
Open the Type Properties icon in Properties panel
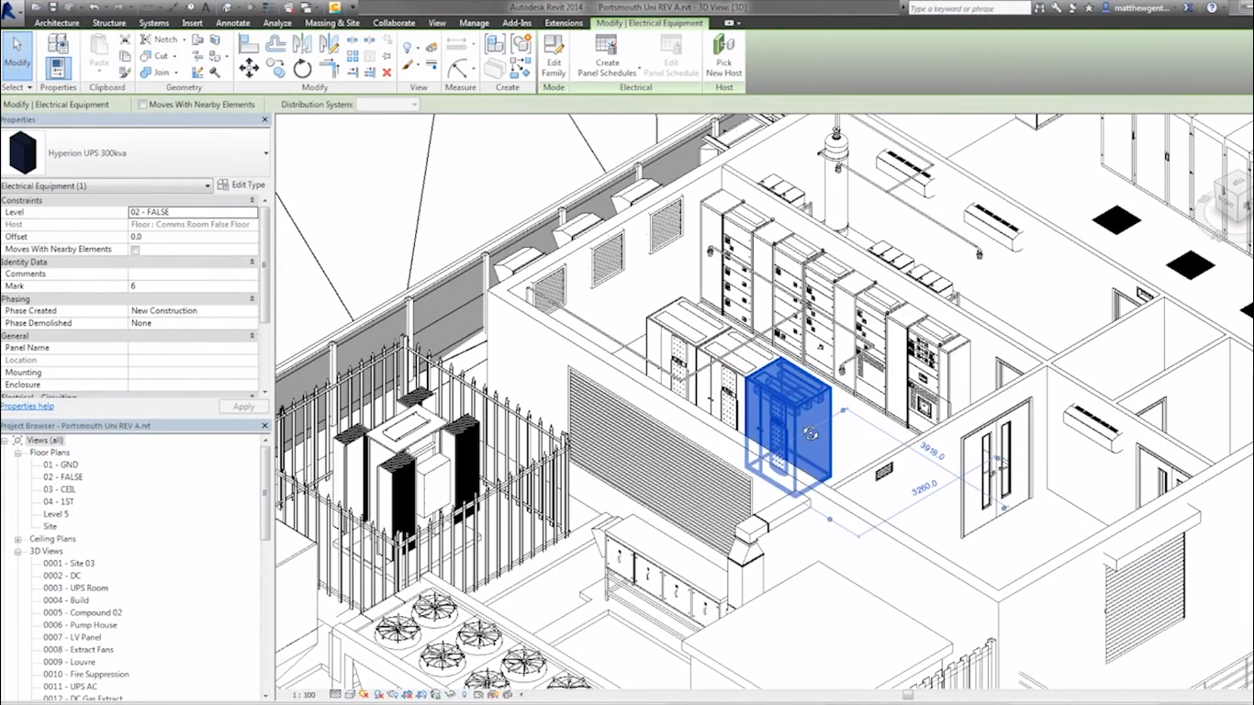coord(58,43)
